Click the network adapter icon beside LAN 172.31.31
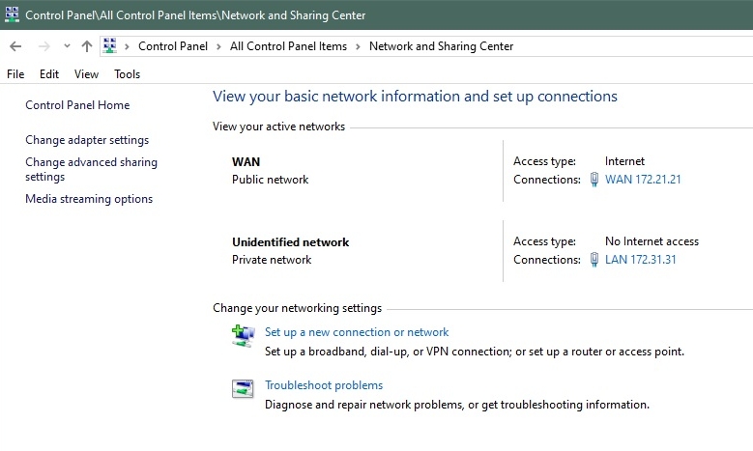 [595, 260]
